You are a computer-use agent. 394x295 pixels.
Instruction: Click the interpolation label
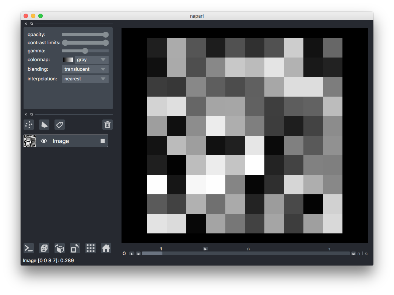point(42,79)
